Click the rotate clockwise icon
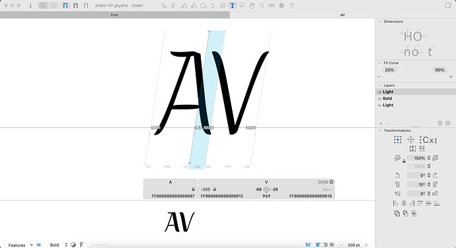The image size is (456, 248). pos(435,175)
